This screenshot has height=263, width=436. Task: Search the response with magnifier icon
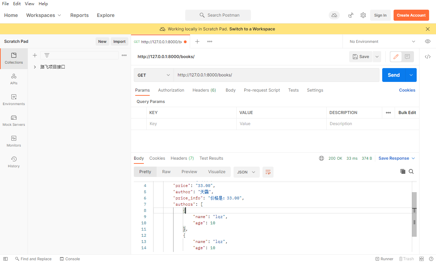tap(411, 171)
